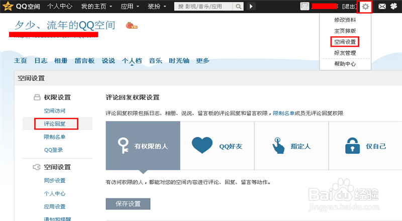Switch to the 主页 tab
Viewport: 402px width, 221px height.
[x=20, y=61]
